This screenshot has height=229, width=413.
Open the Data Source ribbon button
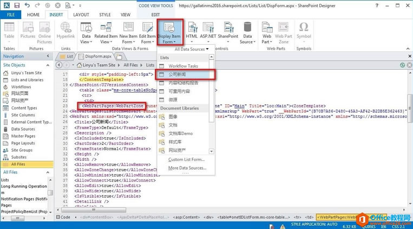click(247, 31)
